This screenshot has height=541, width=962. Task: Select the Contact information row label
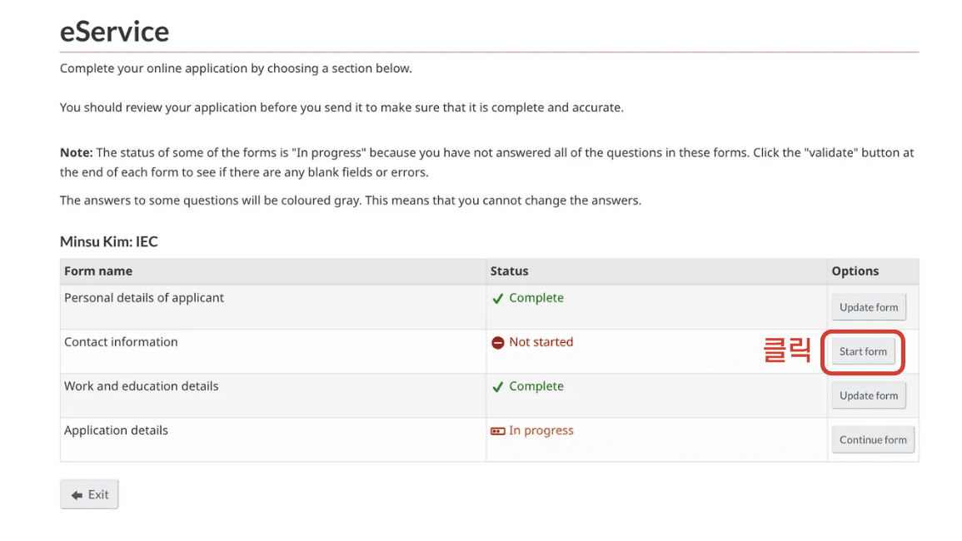point(121,342)
